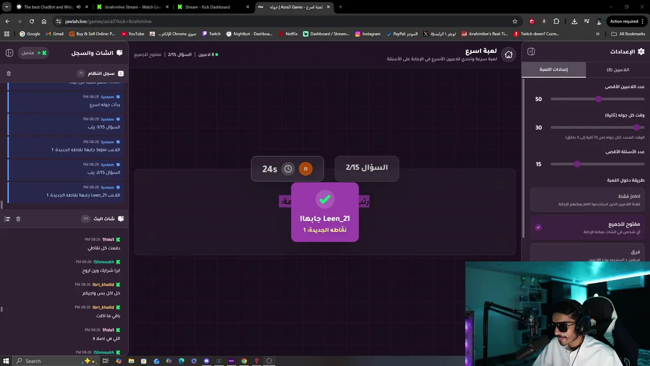Click the chat message باقي ما اكلت

108,316
